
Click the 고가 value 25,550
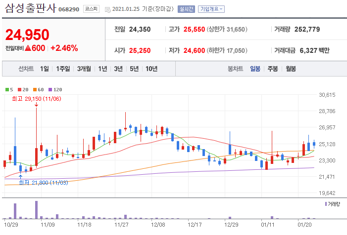(194, 29)
